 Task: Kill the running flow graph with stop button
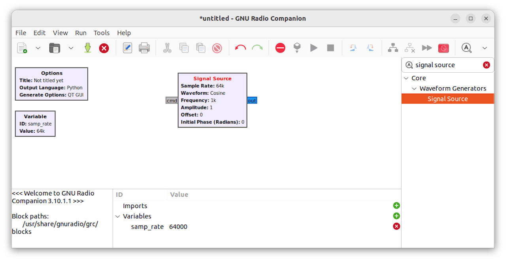tap(330, 48)
